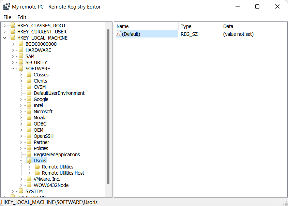288x206 pixels.
Task: Collapse the Usoris tree node
Action: point(21,161)
